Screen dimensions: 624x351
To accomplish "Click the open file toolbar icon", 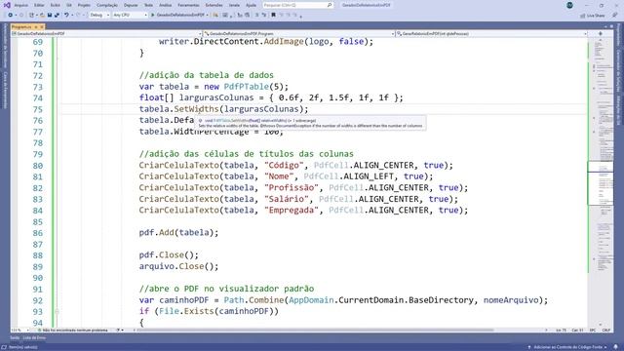I will point(42,16).
